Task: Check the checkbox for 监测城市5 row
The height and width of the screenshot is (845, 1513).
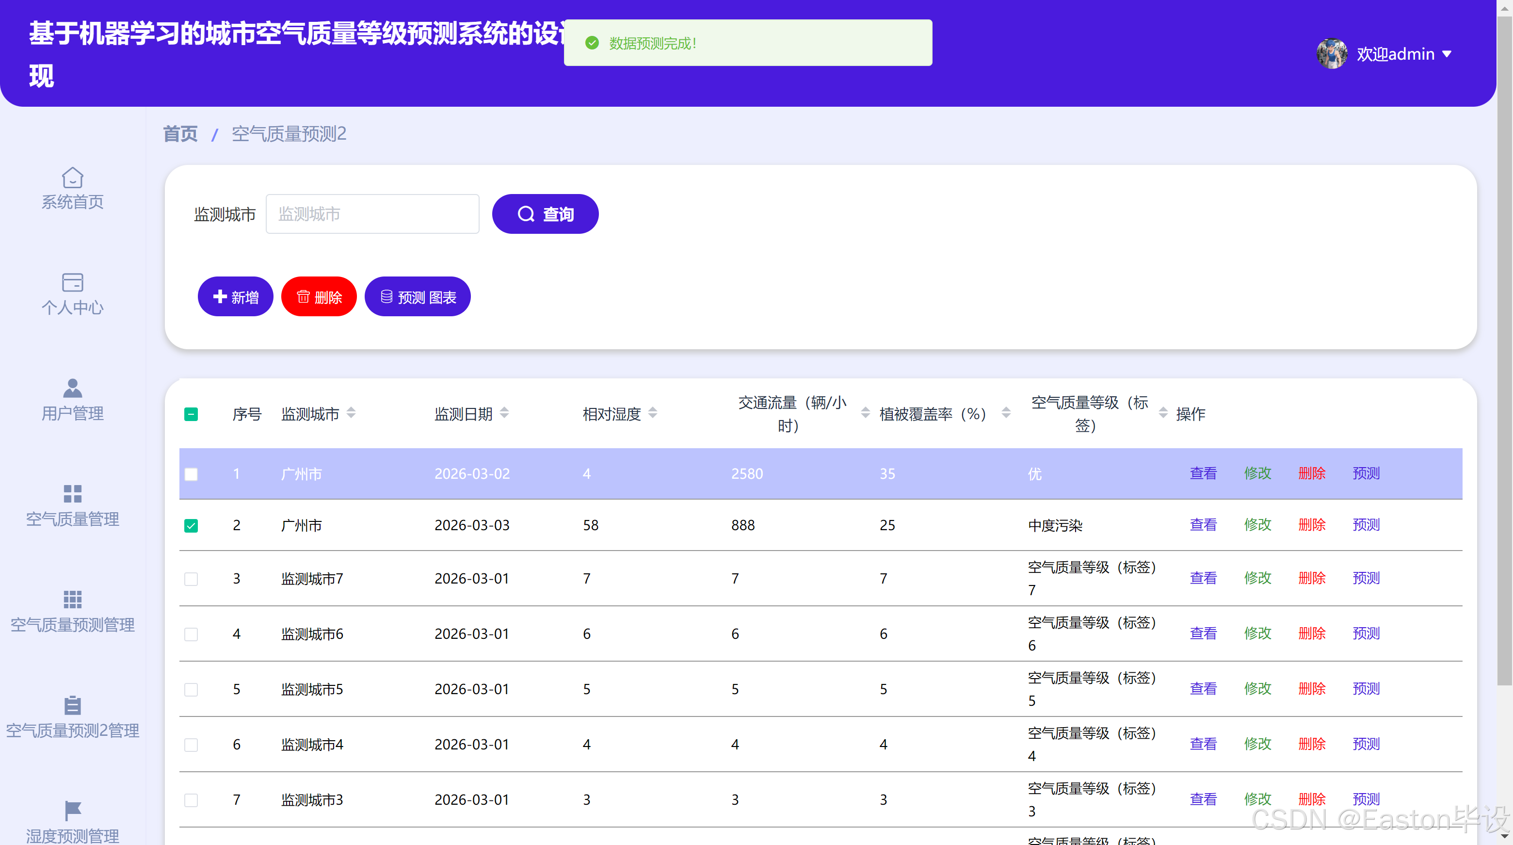Action: pyautogui.click(x=191, y=689)
